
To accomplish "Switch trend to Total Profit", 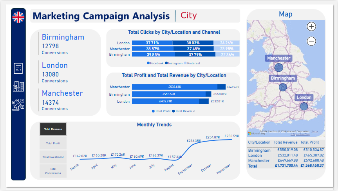I will click(x=53, y=143).
